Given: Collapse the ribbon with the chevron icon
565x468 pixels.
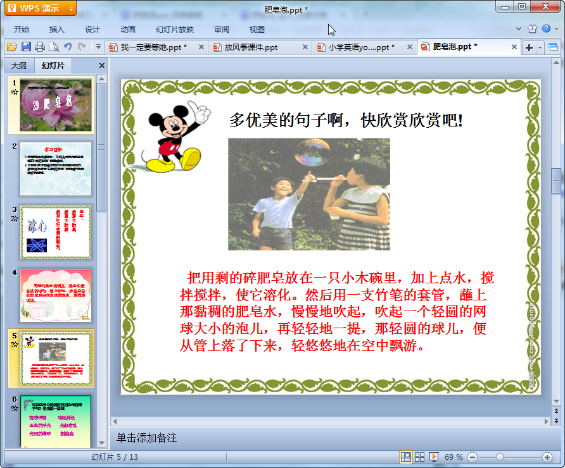Looking at the screenshot, I should [519, 29].
